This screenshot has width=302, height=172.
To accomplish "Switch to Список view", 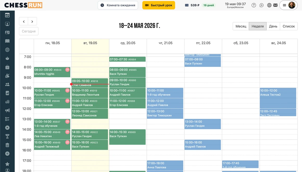I will click(x=289, y=26).
